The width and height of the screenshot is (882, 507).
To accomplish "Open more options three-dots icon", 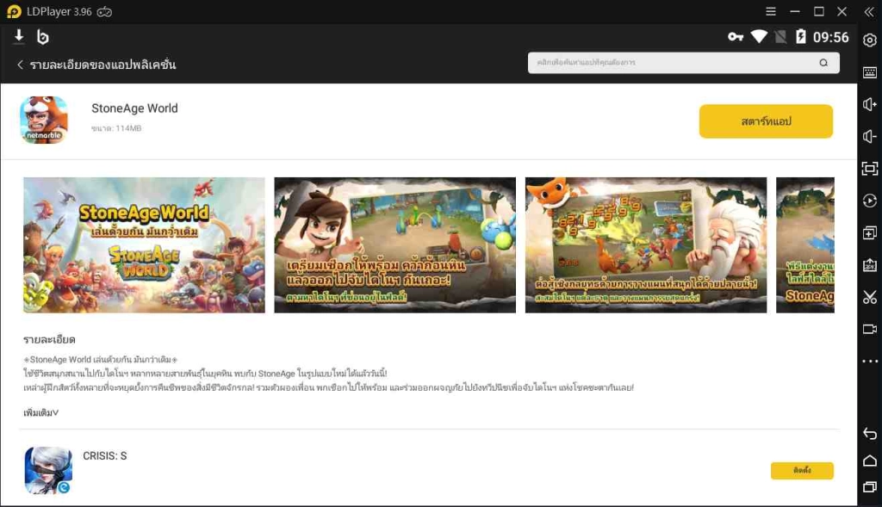I will click(870, 361).
